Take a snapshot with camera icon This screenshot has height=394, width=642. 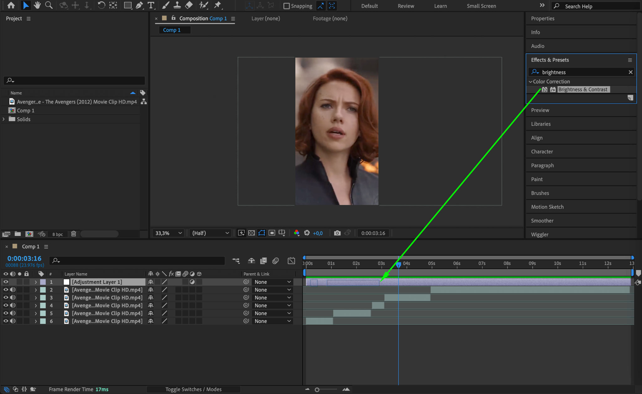pyautogui.click(x=337, y=233)
